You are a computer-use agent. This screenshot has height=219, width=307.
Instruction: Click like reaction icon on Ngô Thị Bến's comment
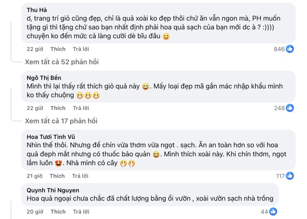(290, 108)
